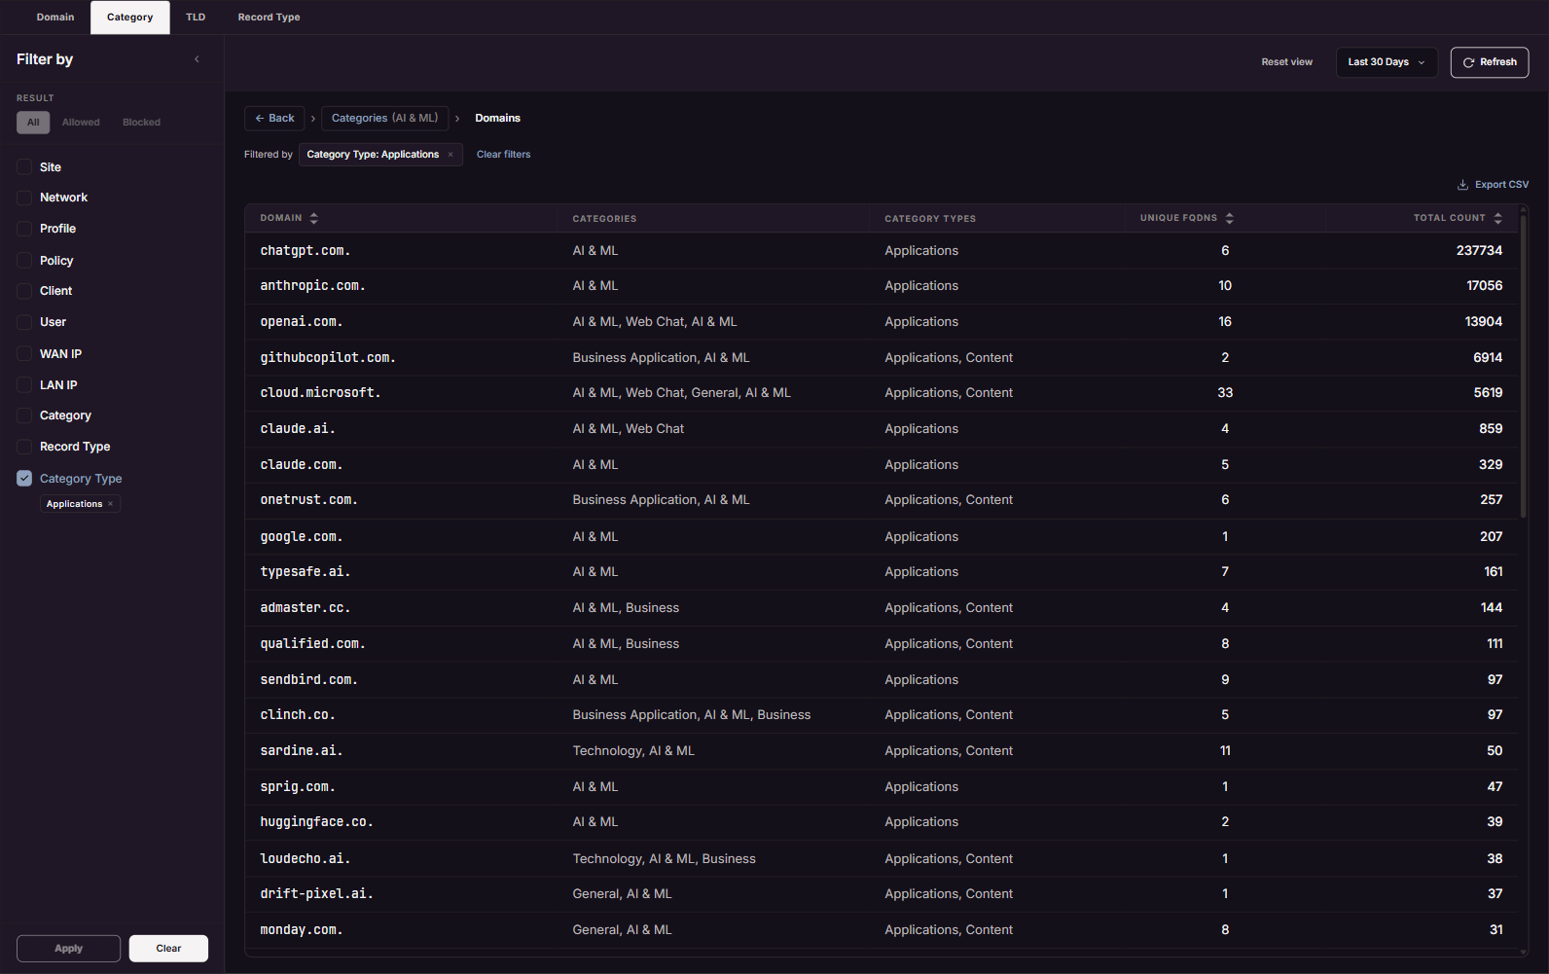Screen dimensions: 1549x974
Task: Click Clear filters link
Action: [503, 155]
